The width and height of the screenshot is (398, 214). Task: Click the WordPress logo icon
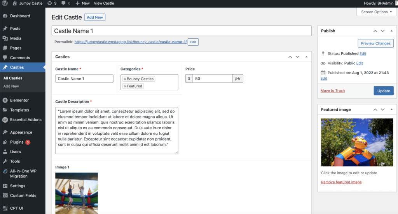tap(5, 3)
